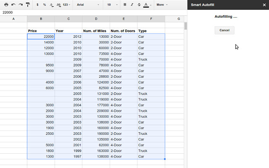
Task: Select the price cell containing 1900
Action: coord(41,128)
